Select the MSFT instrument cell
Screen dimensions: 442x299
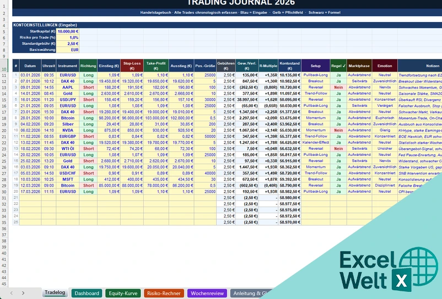[68, 180]
